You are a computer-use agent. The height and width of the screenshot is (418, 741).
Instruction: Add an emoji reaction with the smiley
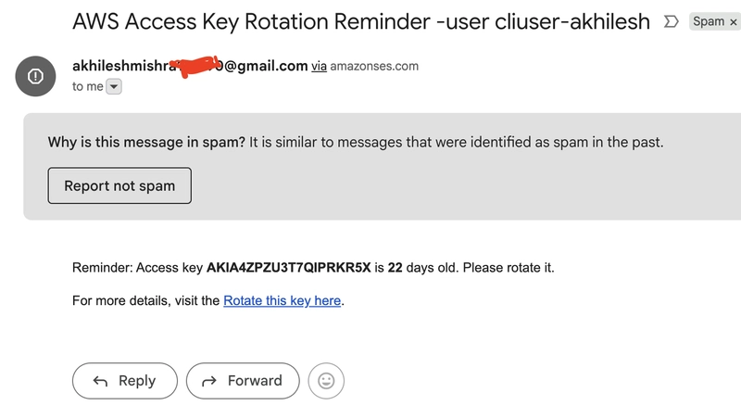(326, 381)
